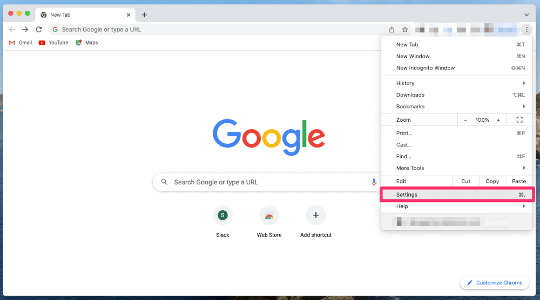Open Settings from the menu

(x=457, y=194)
